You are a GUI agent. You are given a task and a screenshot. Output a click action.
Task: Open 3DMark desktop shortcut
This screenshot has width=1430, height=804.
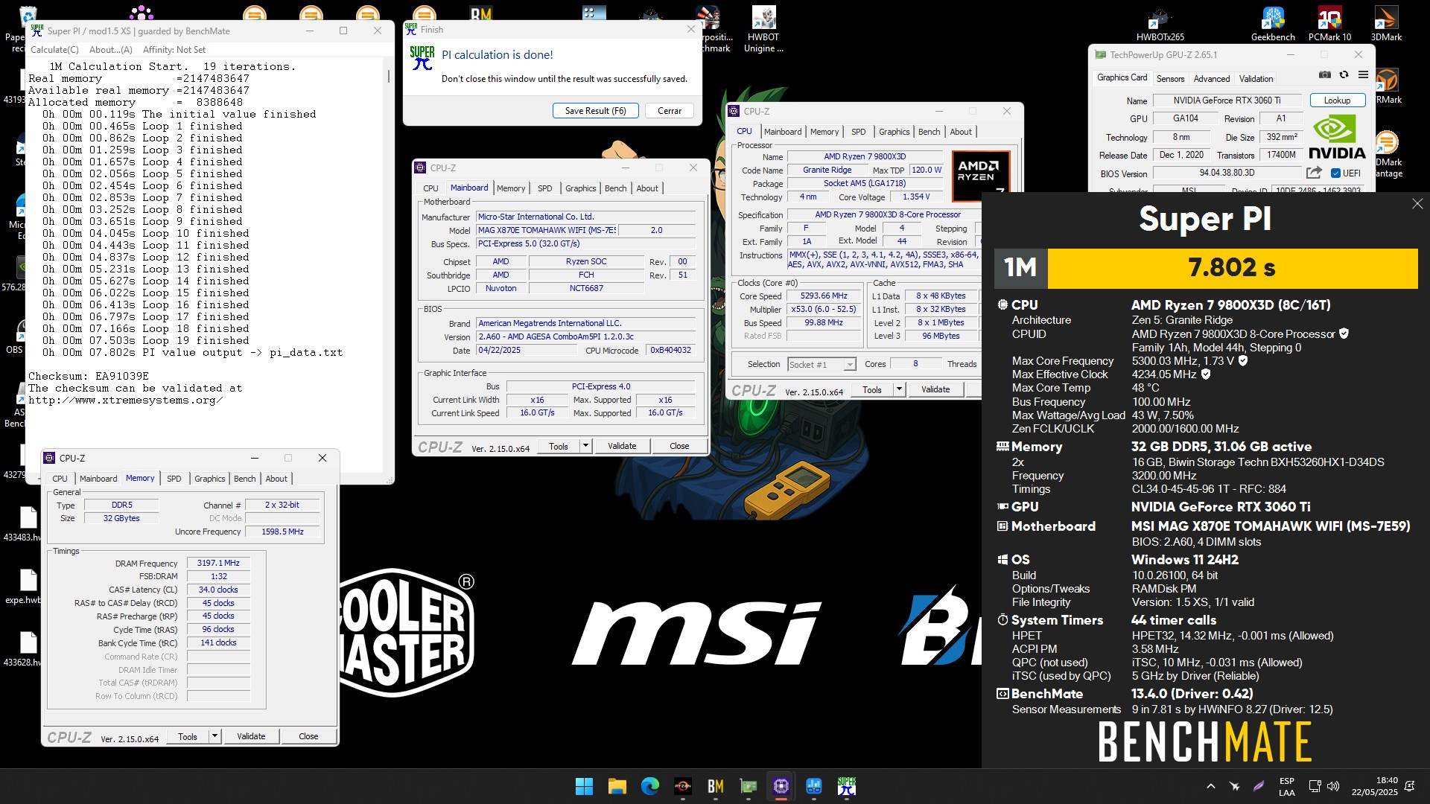coord(1386,22)
